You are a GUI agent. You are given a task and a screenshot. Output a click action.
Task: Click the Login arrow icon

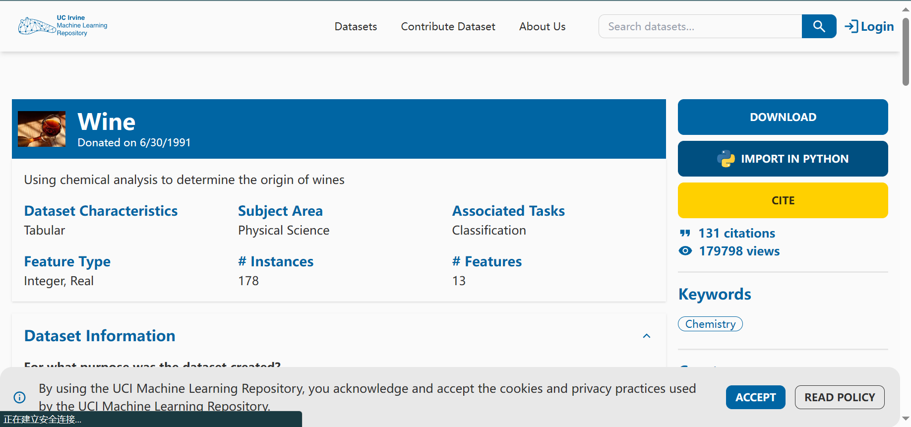(851, 26)
